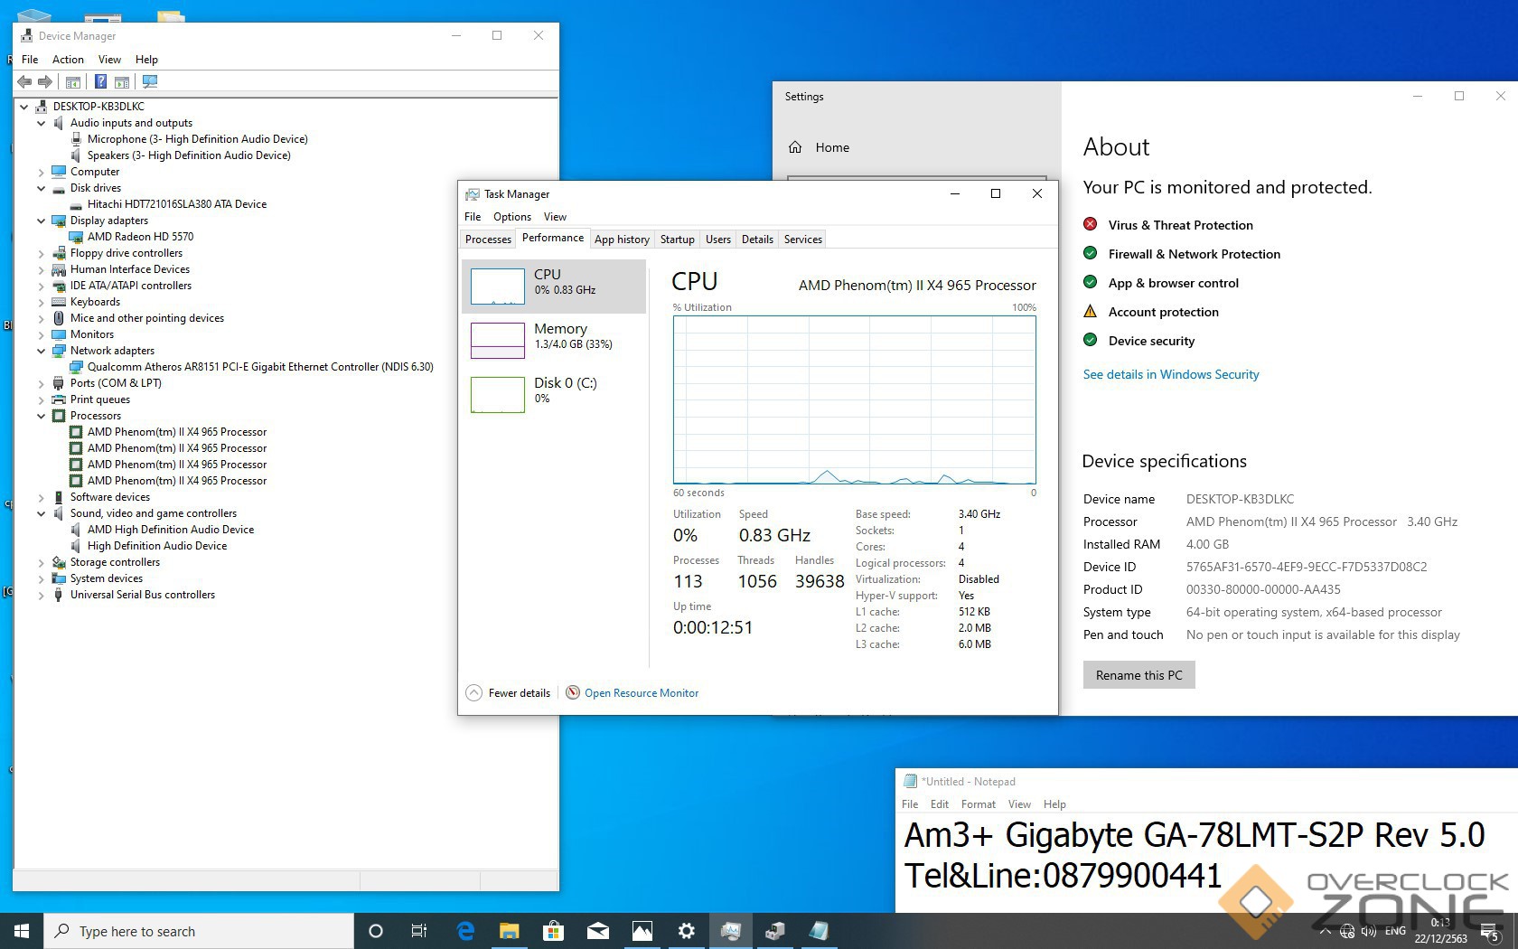
Task: Open the Format menu in Notepad
Action: click(x=979, y=803)
